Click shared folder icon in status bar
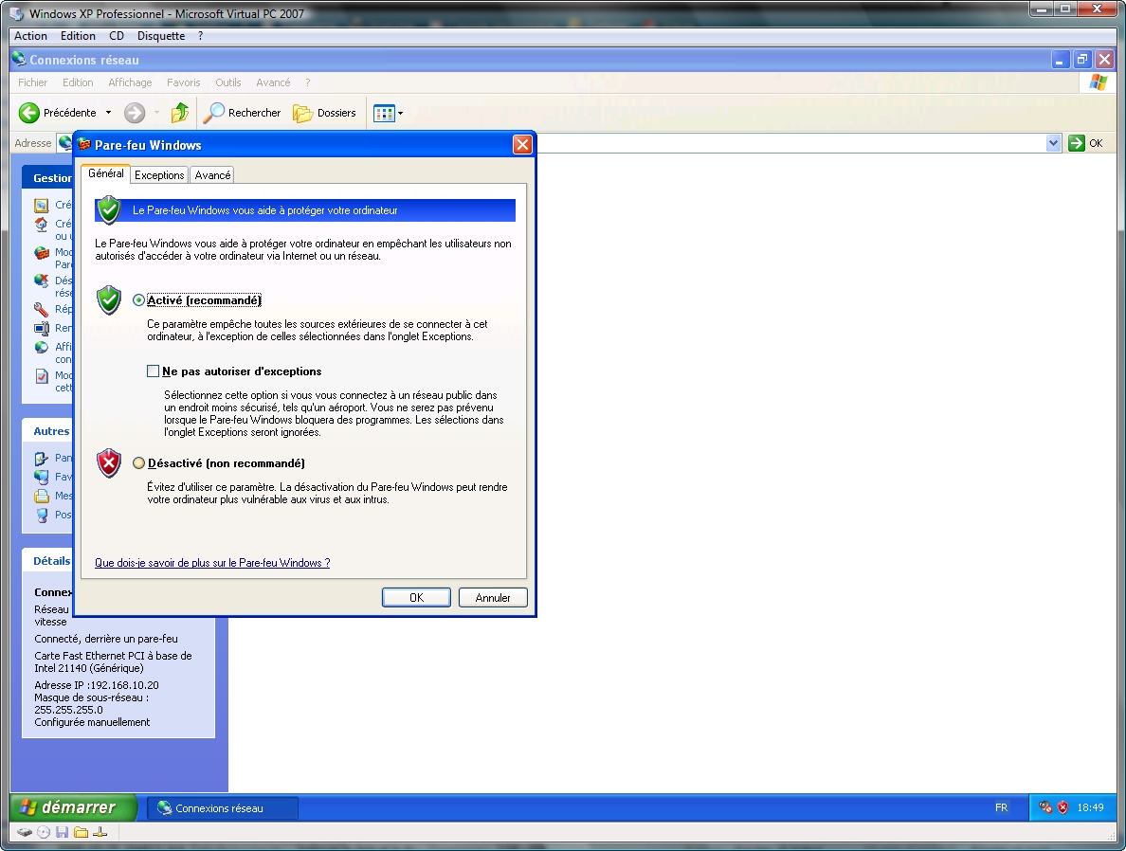Image resolution: width=1126 pixels, height=851 pixels. 82,832
